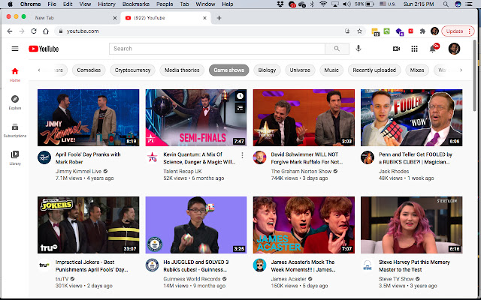This screenshot has height=300, width=481.
Task: Select the Cryptocurrency chip
Action: coord(132,70)
